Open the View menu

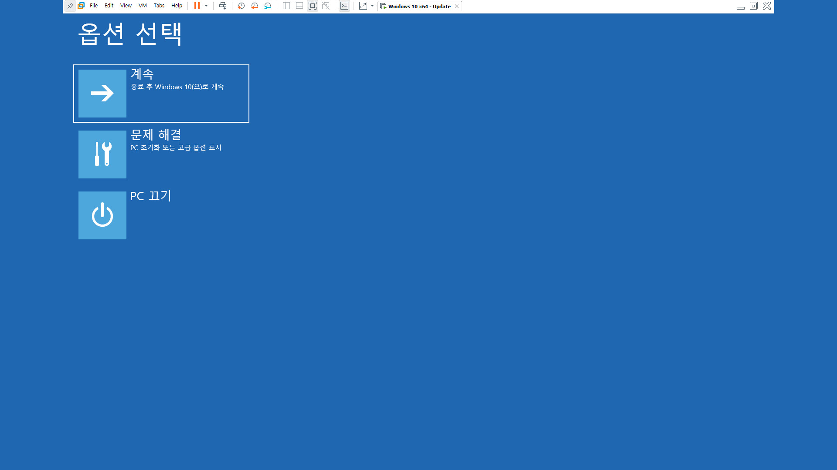[126, 6]
